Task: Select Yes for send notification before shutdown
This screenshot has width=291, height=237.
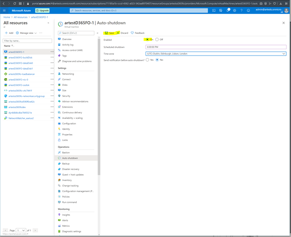Action: coord(147,60)
